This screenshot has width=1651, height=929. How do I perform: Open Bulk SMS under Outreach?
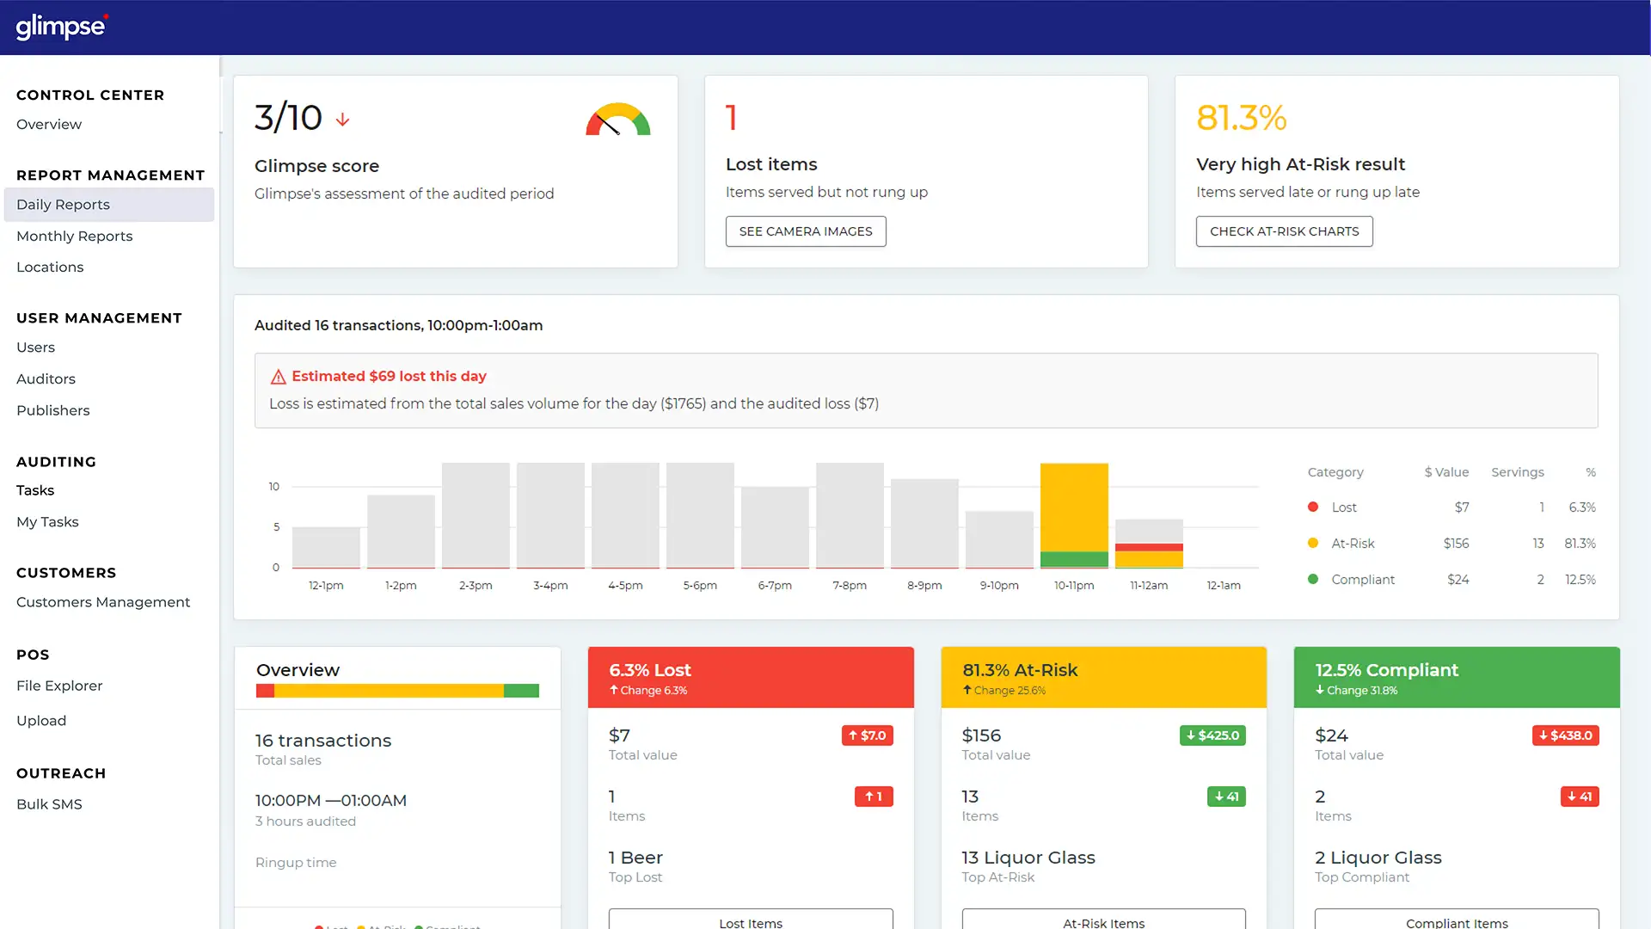click(49, 804)
